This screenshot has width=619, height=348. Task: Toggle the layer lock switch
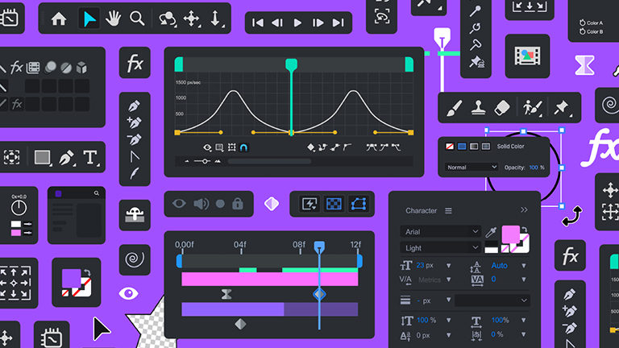pos(238,204)
